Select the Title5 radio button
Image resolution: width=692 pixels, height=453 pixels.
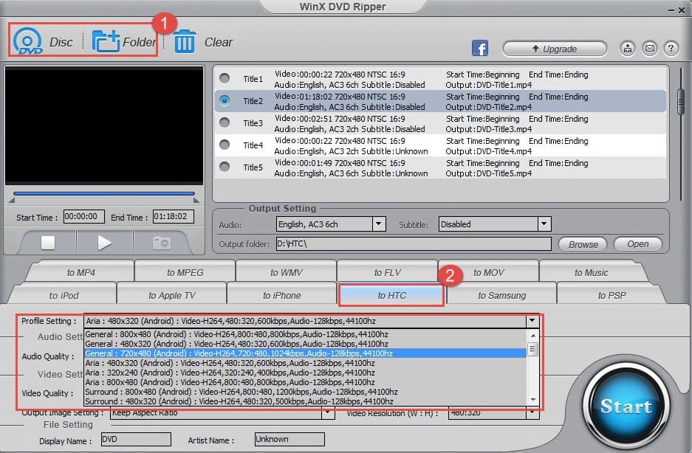point(225,166)
